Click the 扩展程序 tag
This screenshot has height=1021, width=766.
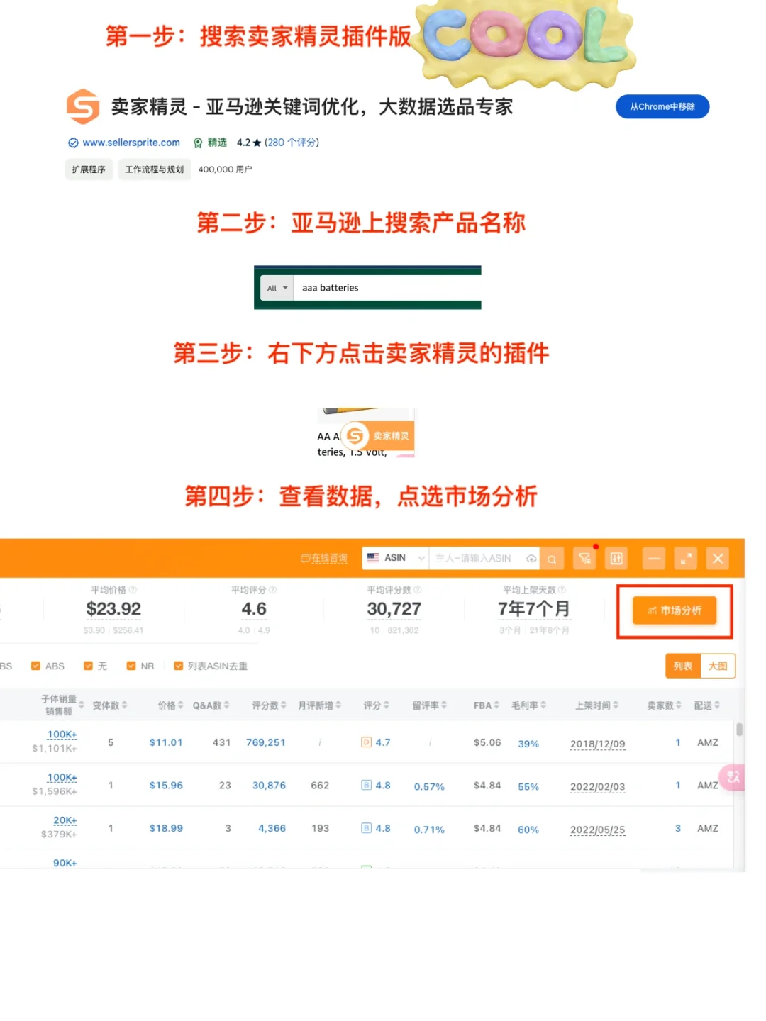tap(89, 169)
